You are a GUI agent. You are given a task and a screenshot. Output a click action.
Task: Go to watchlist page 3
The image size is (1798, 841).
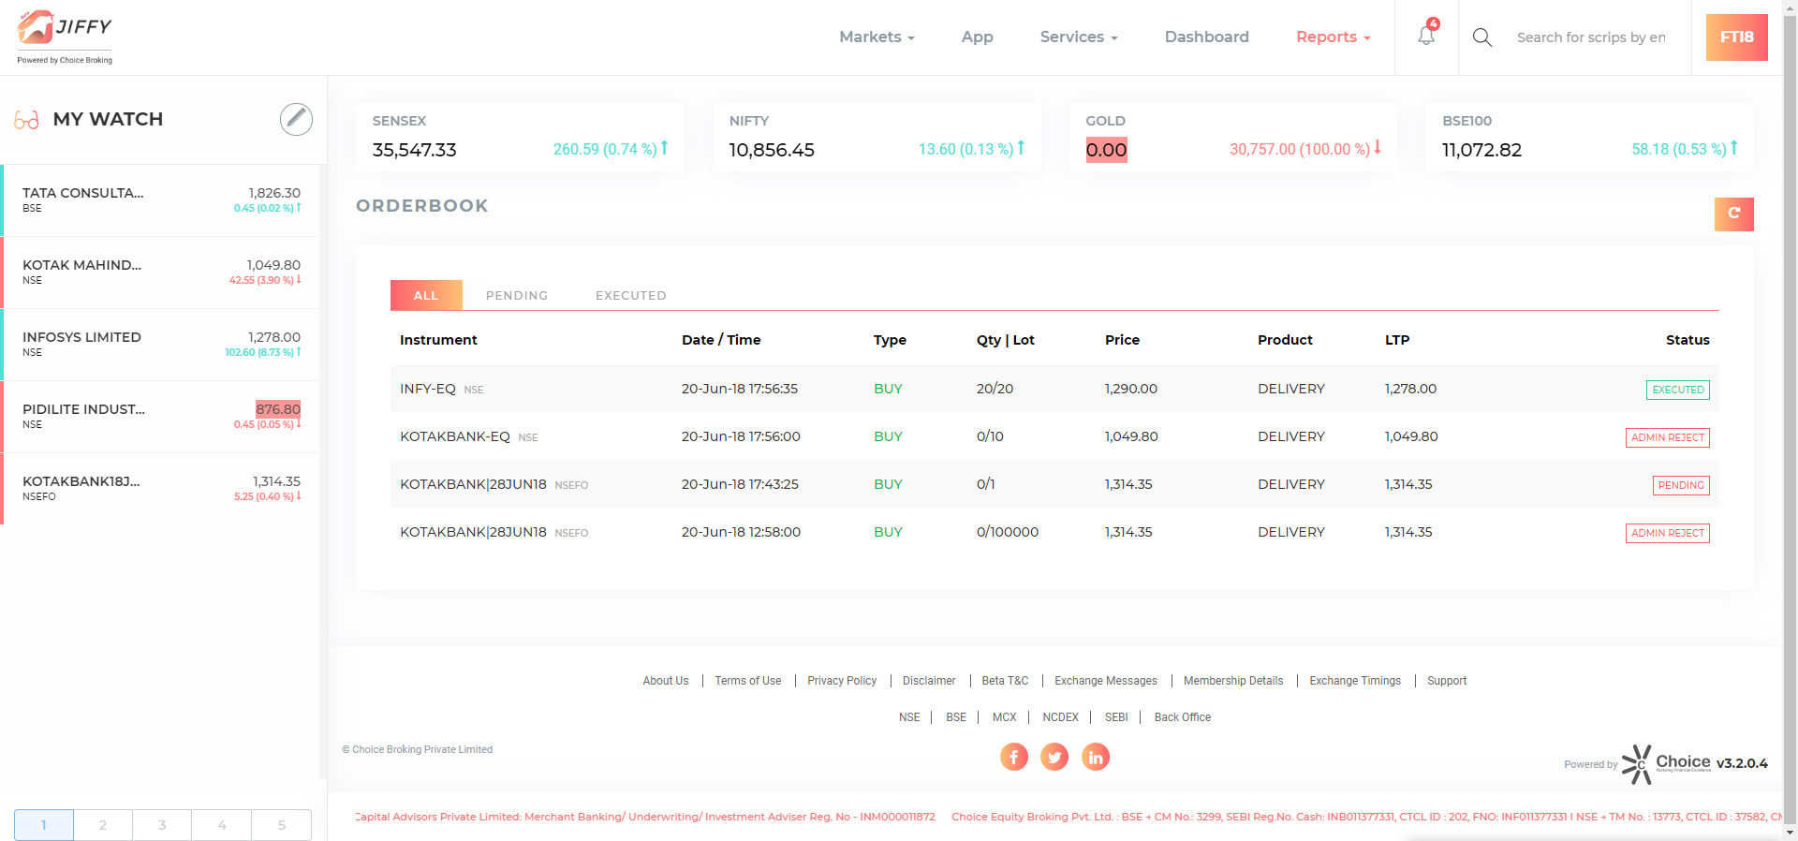(x=162, y=825)
